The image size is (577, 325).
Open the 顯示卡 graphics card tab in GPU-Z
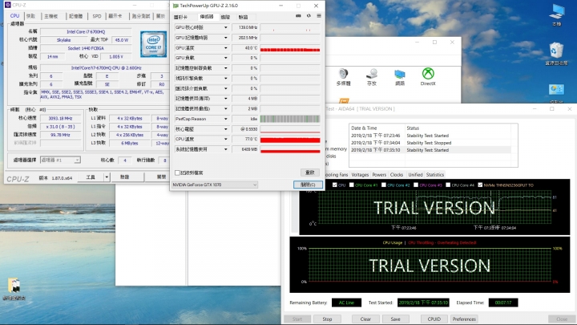pos(180,17)
